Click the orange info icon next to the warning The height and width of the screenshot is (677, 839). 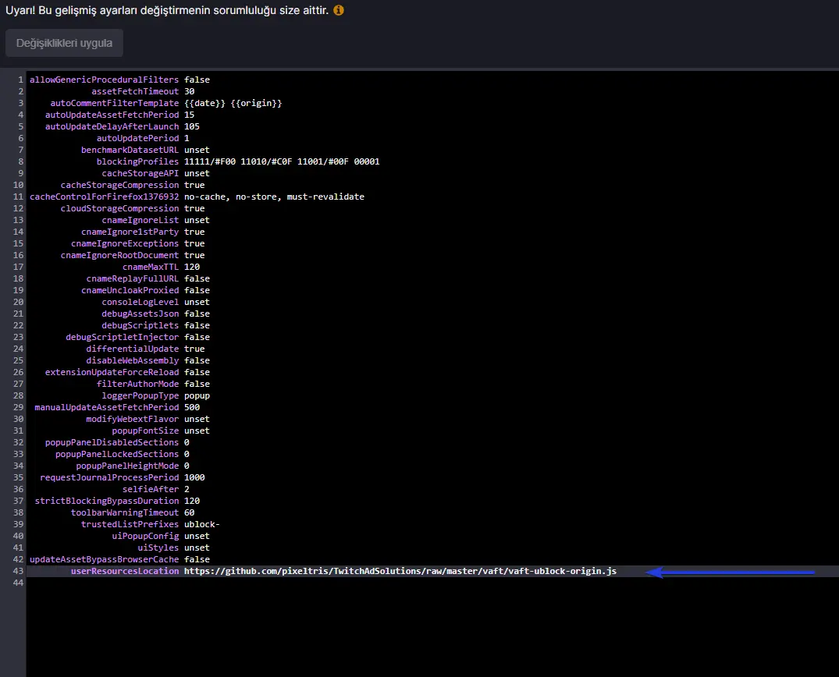pyautogui.click(x=339, y=10)
